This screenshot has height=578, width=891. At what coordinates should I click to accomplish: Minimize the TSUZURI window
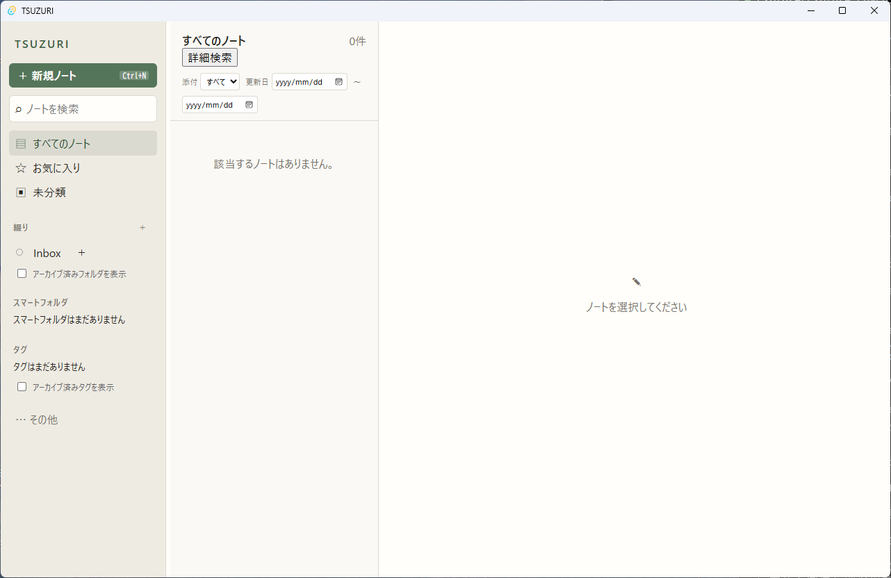[x=810, y=10]
